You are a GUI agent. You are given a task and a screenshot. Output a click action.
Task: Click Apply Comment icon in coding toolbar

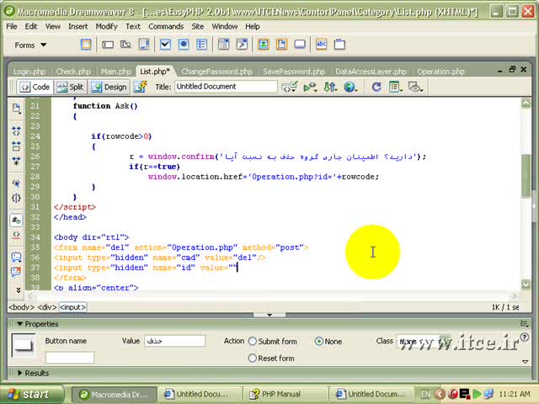pyautogui.click(x=16, y=257)
